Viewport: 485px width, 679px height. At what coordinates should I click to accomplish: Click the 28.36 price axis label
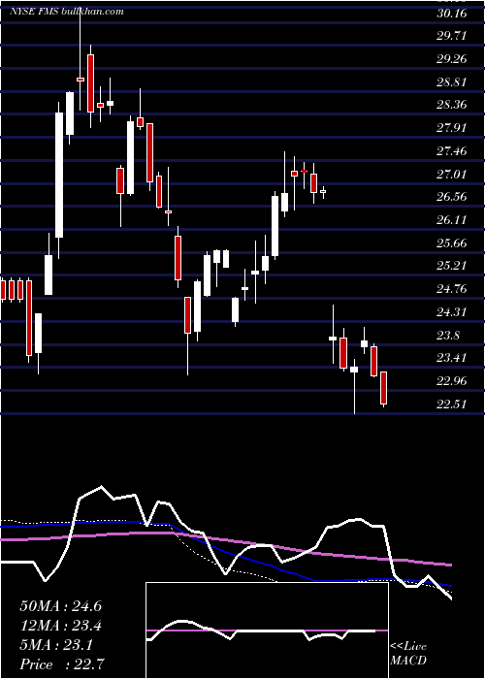click(x=452, y=105)
